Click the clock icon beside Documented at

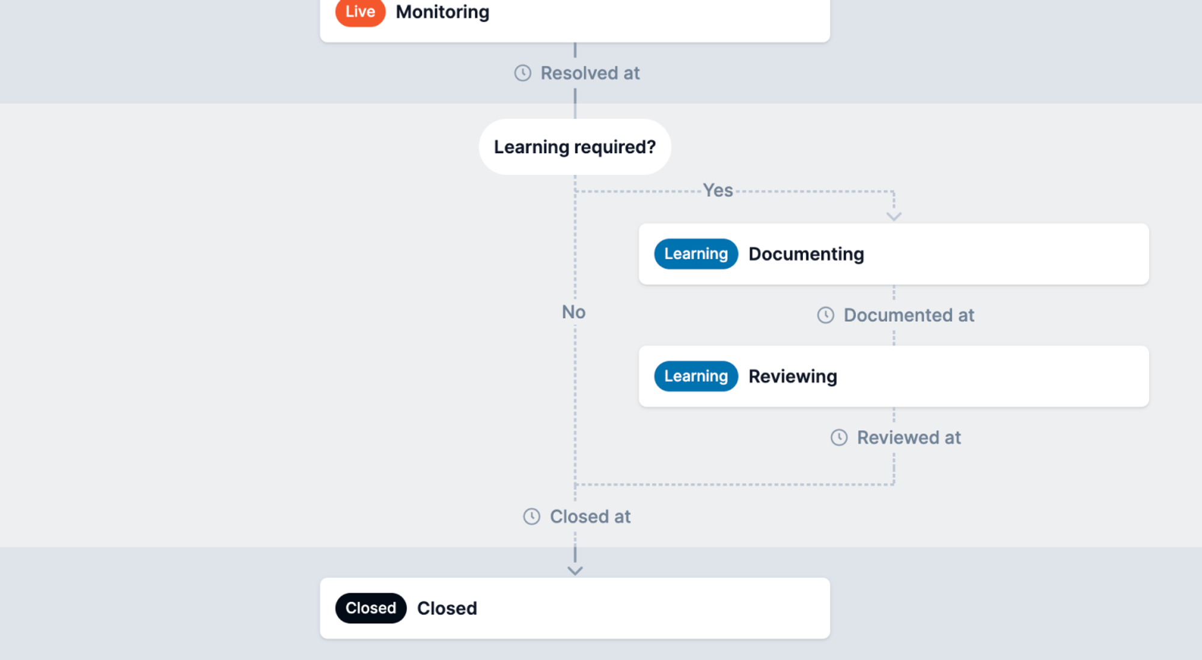[825, 315]
